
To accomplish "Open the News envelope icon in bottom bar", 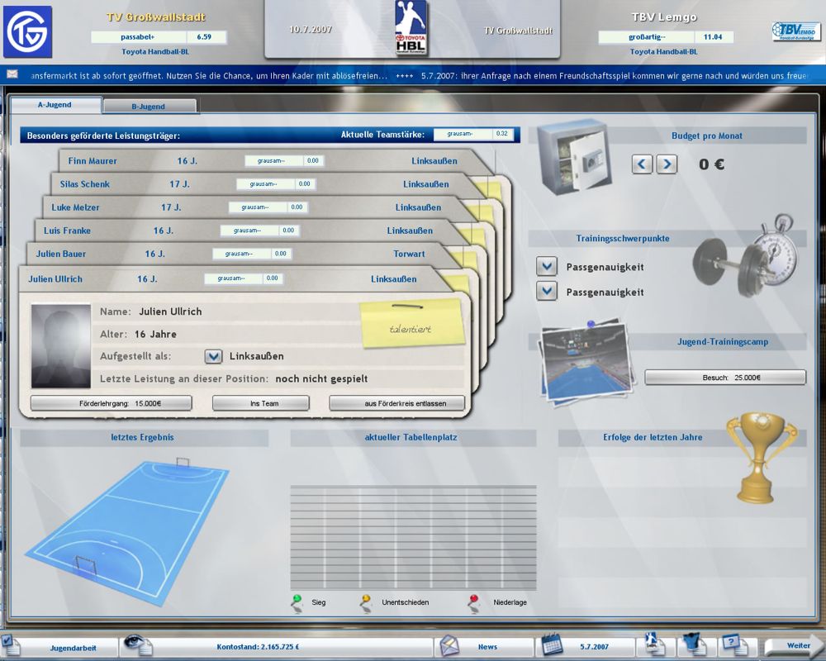I will click(x=449, y=645).
